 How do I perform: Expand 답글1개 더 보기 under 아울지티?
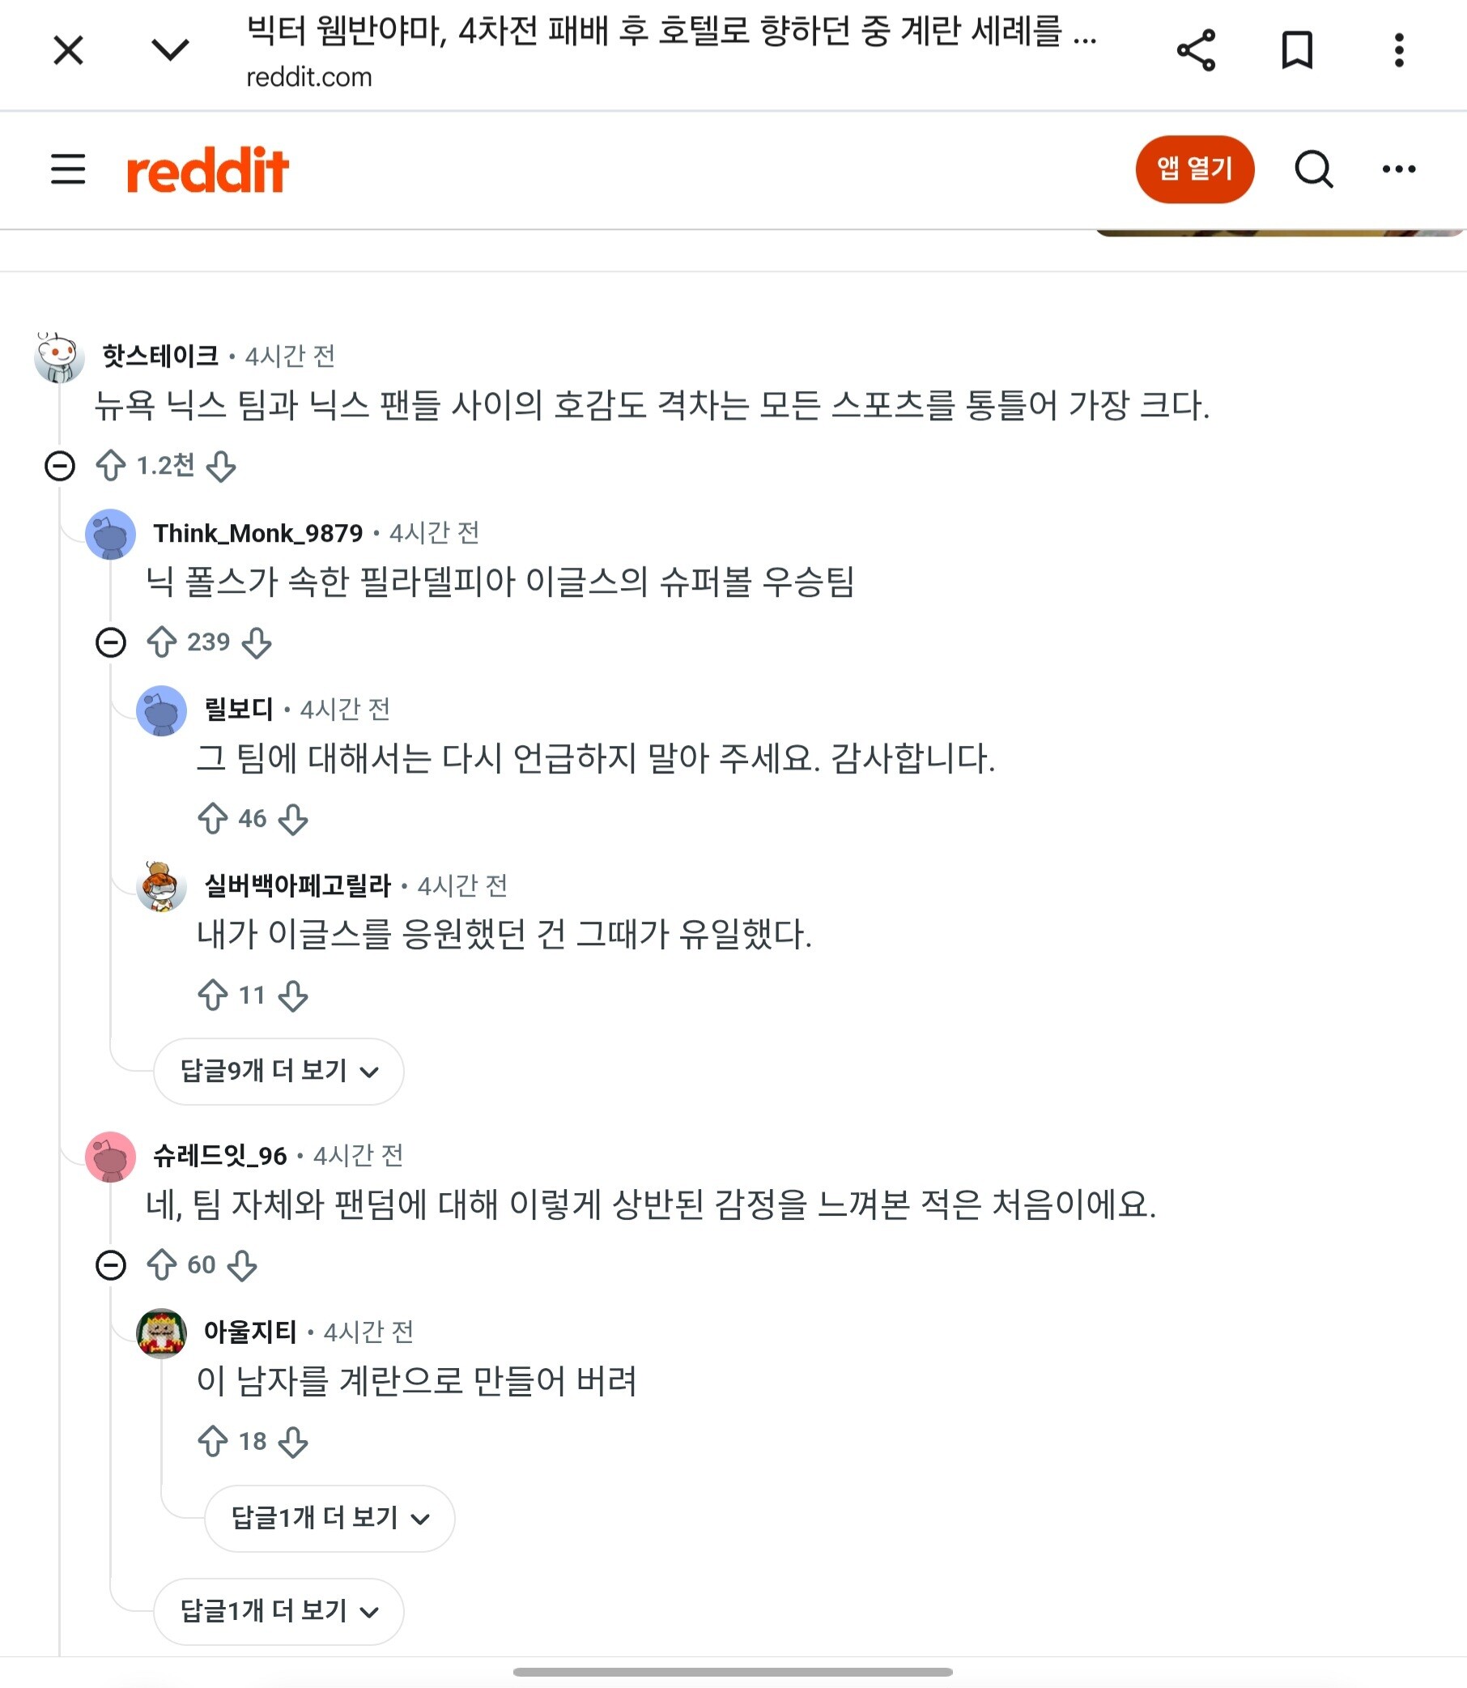(x=329, y=1519)
